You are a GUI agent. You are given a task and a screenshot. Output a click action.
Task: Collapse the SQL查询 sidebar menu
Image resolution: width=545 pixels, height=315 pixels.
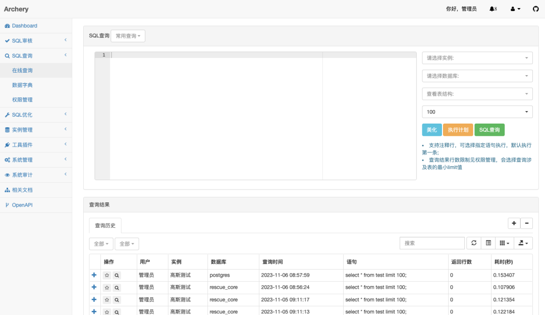(36, 56)
